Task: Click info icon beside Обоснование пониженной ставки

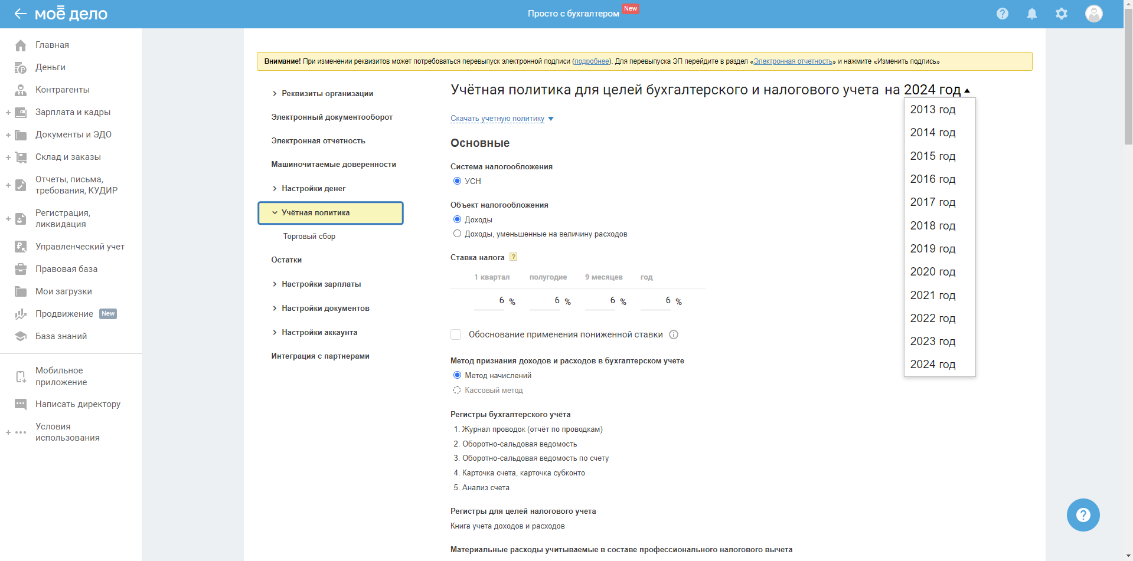Action: [x=674, y=334]
